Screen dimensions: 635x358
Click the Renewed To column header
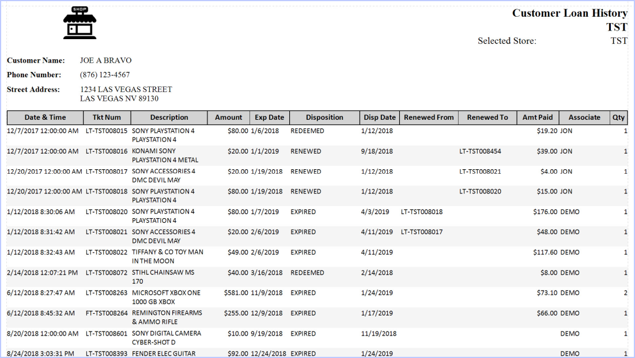[487, 117]
